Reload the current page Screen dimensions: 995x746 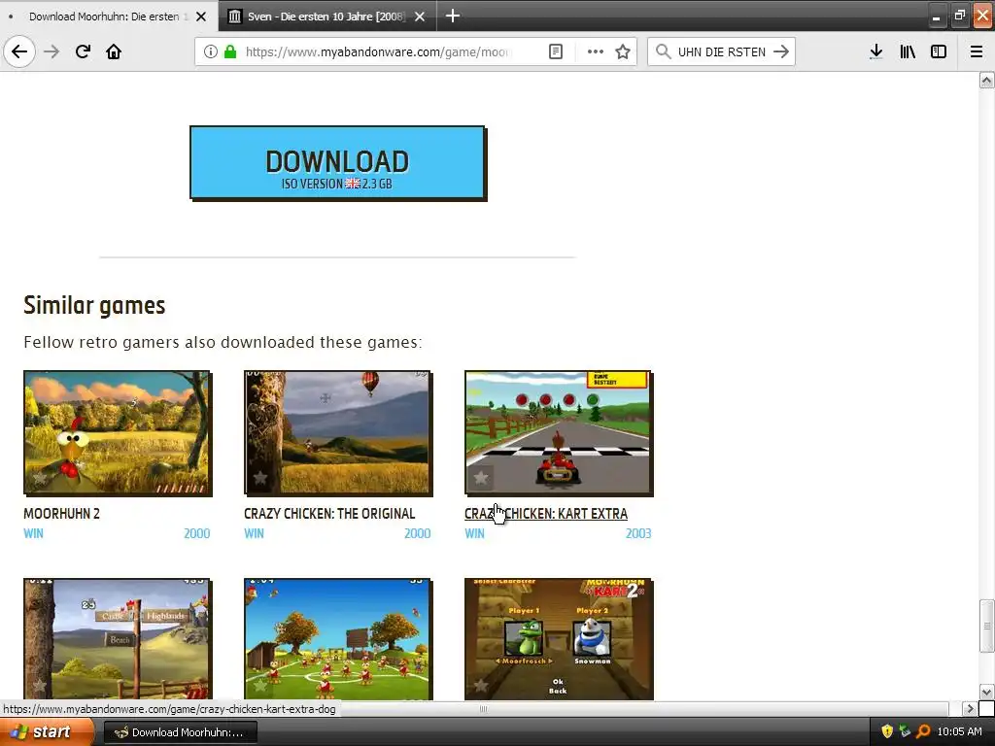coord(83,51)
